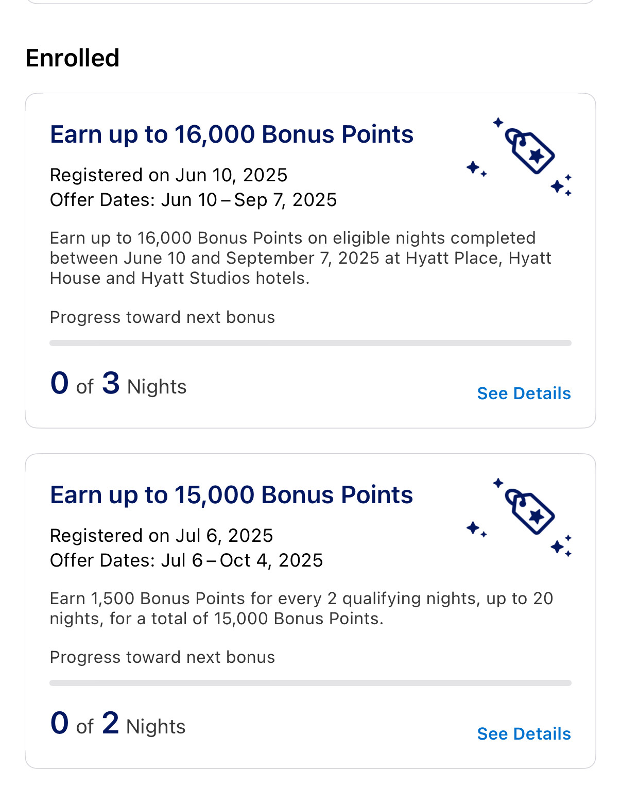Click Progress toward next bonus in second card
Screen dimensions: 621x787
point(162,657)
